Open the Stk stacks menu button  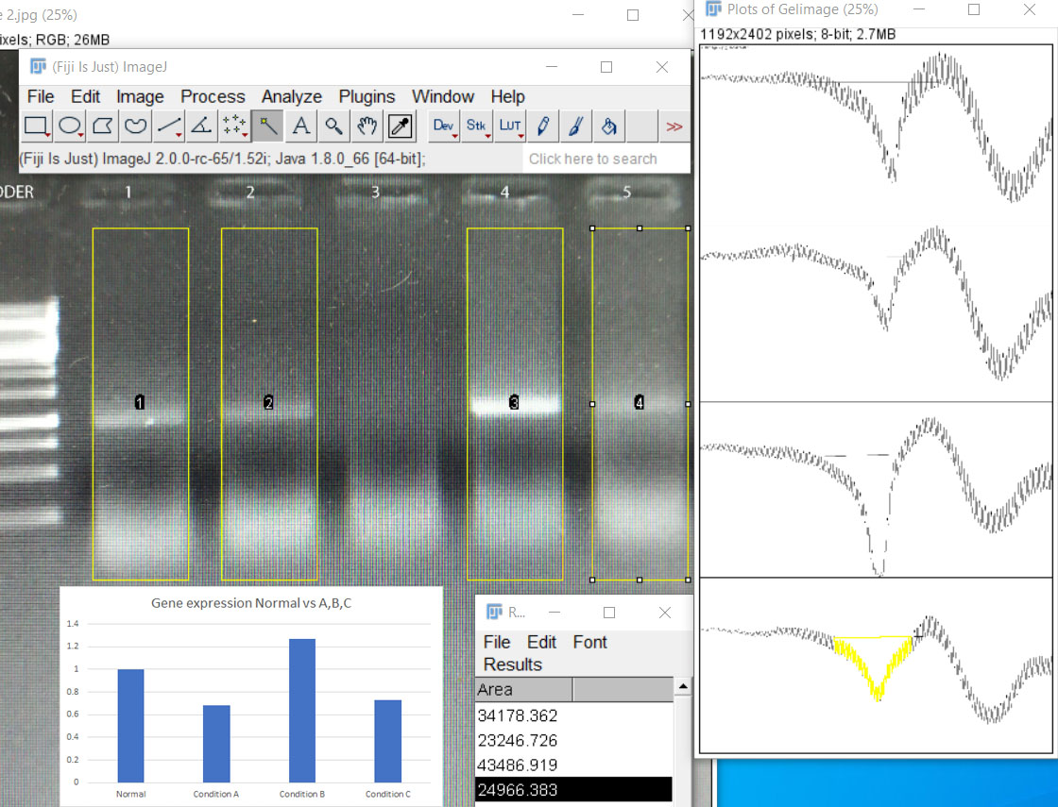[x=477, y=126]
